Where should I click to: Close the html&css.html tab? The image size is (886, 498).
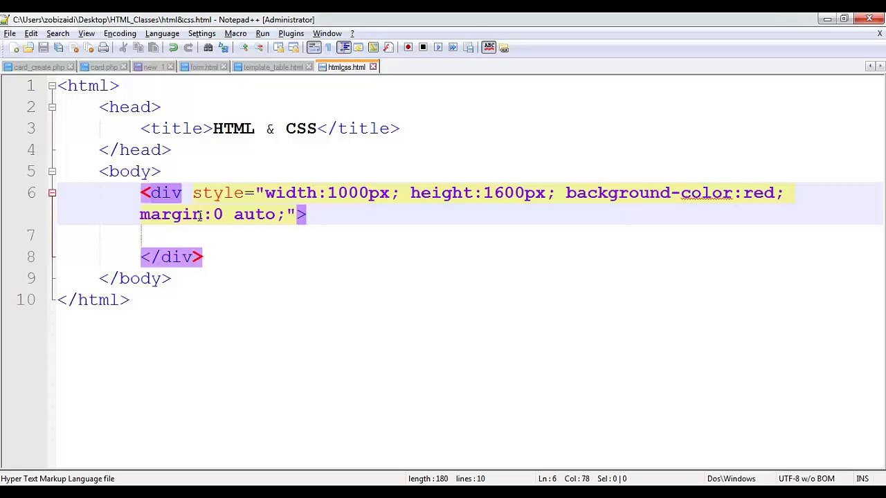tap(373, 67)
